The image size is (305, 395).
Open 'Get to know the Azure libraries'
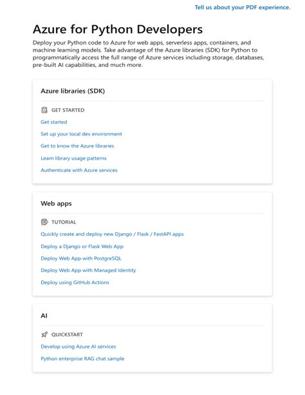(x=77, y=146)
